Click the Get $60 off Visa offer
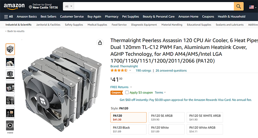258x138 pixels. point(186,100)
